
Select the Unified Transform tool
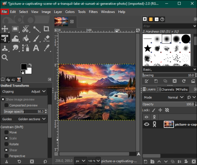(5, 38)
